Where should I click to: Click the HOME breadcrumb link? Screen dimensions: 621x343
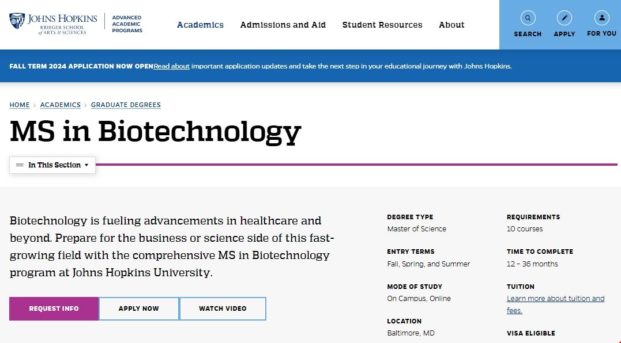pos(19,105)
